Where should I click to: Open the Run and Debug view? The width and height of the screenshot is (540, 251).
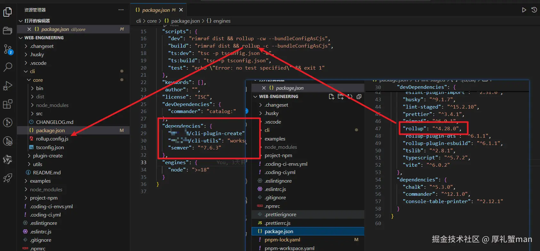click(7, 86)
